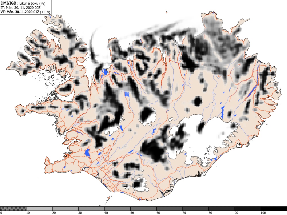The width and height of the screenshot is (287, 215).
Task: Click the '(+1 h)' forecast offset text
Action: (45, 12)
